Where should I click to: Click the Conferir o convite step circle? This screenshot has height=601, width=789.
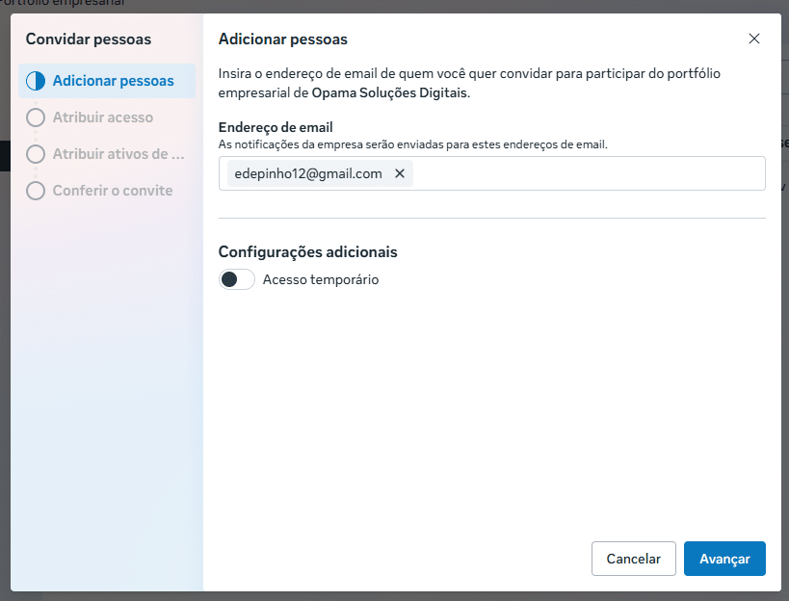click(x=36, y=191)
